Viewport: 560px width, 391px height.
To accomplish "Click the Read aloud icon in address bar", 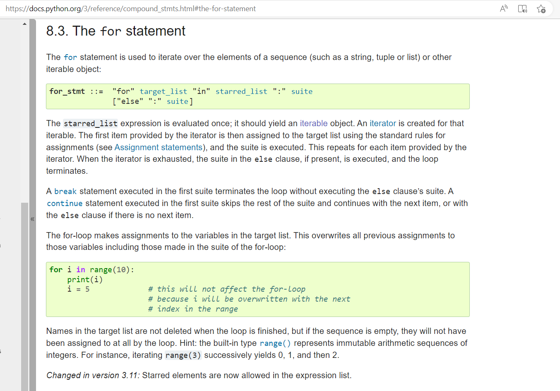I will 504,9.
